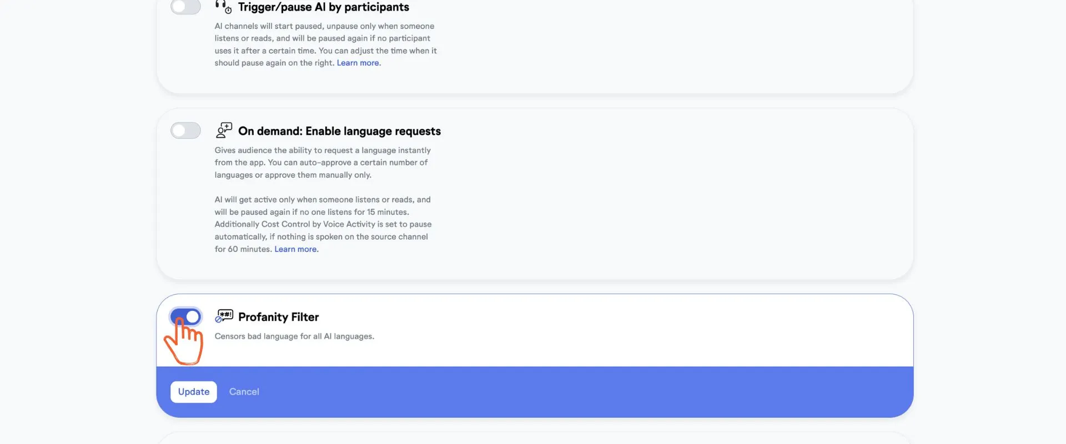Click the censored speech icon for Profanity Filter
Screen dimensions: 1066x444
224,316
